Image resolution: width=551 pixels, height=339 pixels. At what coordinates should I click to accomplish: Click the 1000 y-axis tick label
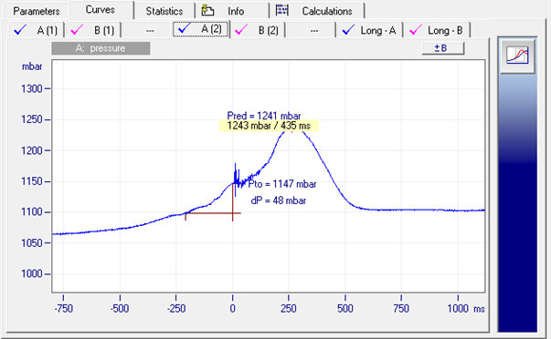32,273
